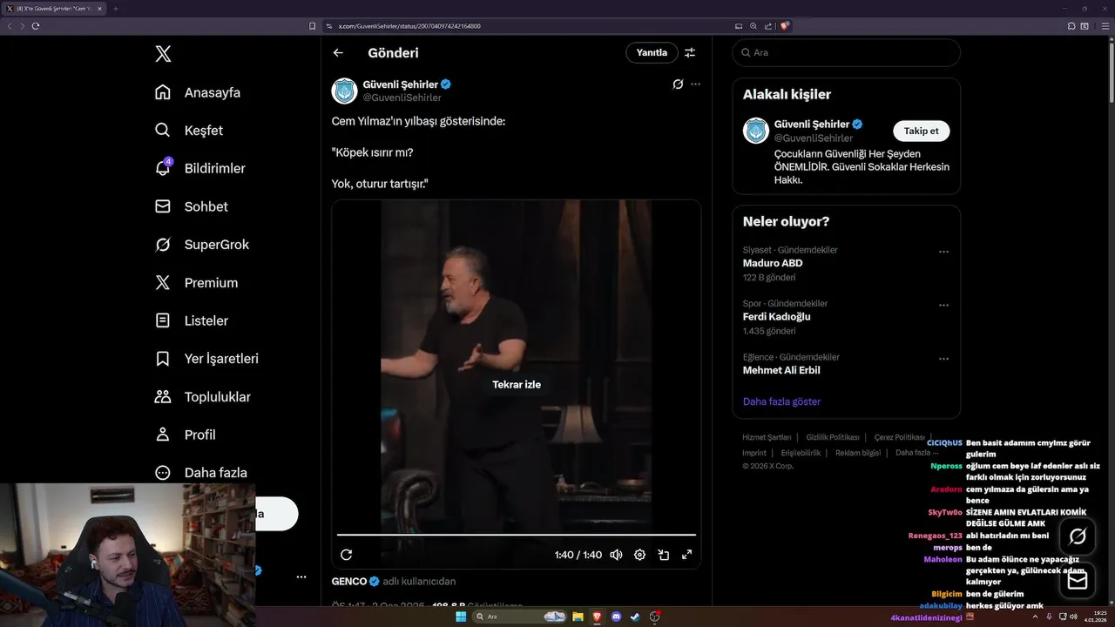
Task: Select the X Güvenli Şehirler browser tab
Action: pos(54,9)
